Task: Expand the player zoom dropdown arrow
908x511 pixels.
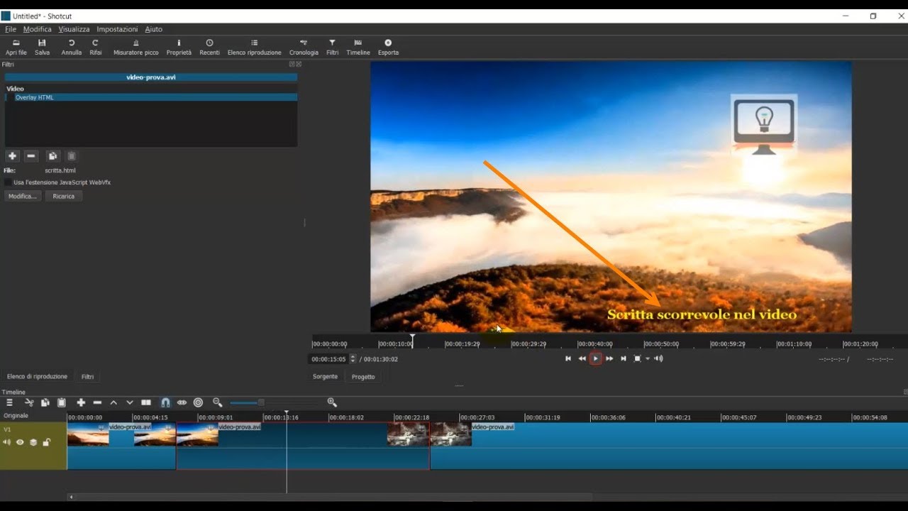Action: (648, 359)
